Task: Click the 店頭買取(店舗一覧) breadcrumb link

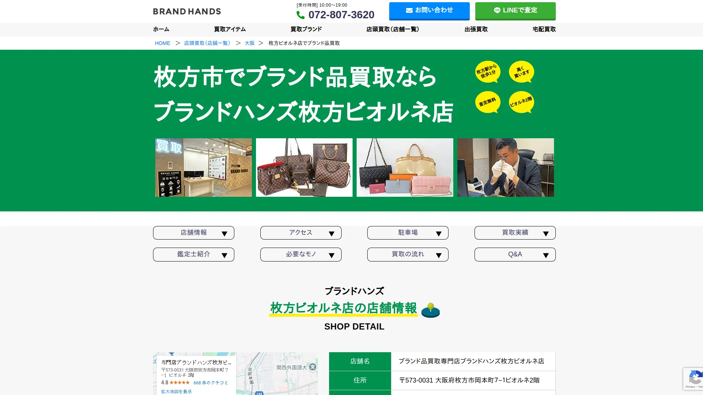Action: click(x=208, y=43)
